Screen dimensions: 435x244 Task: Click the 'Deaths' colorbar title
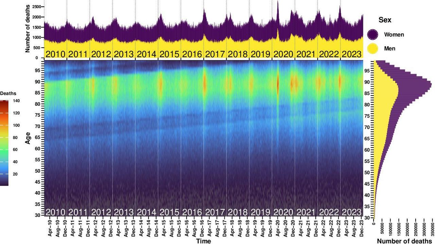[x=8, y=93]
